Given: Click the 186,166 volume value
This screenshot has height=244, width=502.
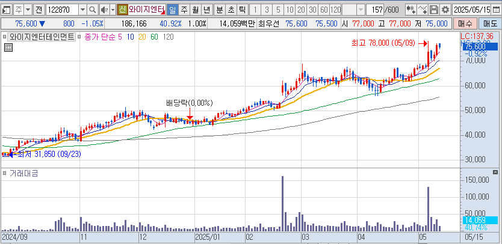Looking at the screenshot, I should [x=134, y=23].
